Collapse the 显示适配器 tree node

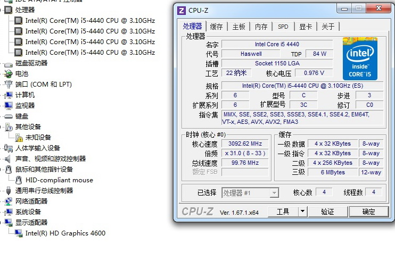[x=2, y=222]
